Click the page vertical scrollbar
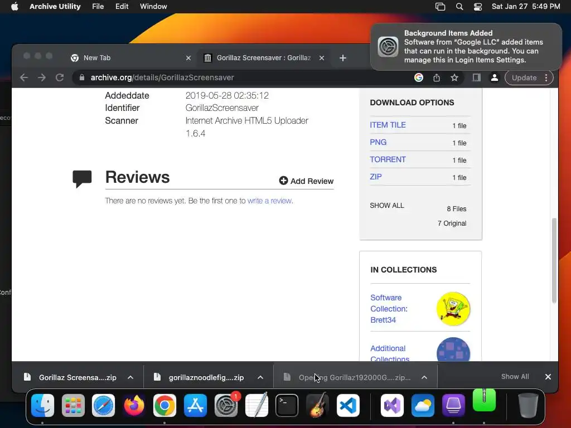Screen dimensions: 571x428 coord(554,260)
